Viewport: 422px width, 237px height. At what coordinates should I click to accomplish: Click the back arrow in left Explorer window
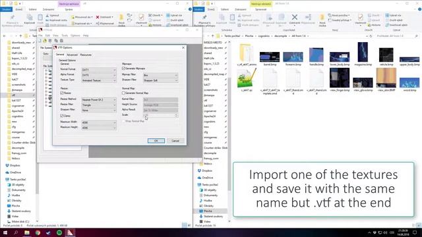point(5,36)
